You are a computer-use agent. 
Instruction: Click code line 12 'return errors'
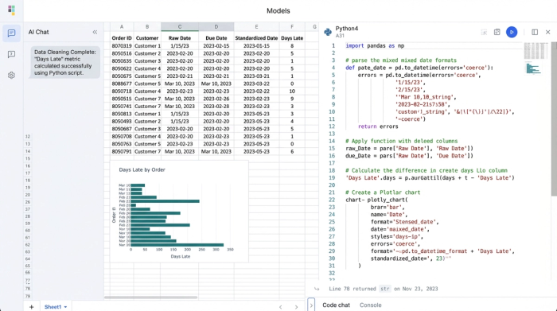click(x=378, y=126)
